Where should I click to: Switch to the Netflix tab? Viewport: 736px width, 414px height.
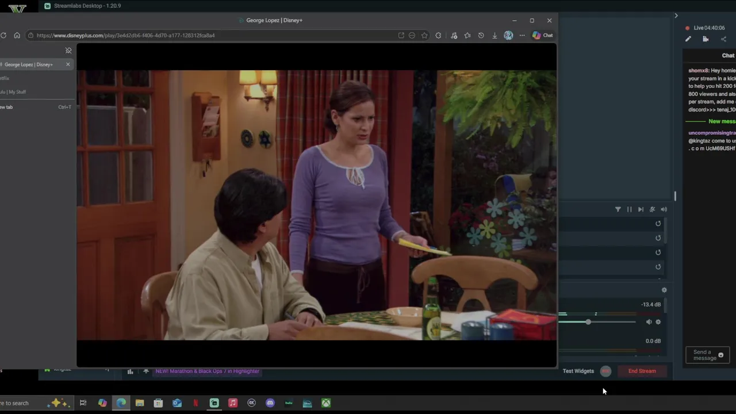[x=36, y=78]
